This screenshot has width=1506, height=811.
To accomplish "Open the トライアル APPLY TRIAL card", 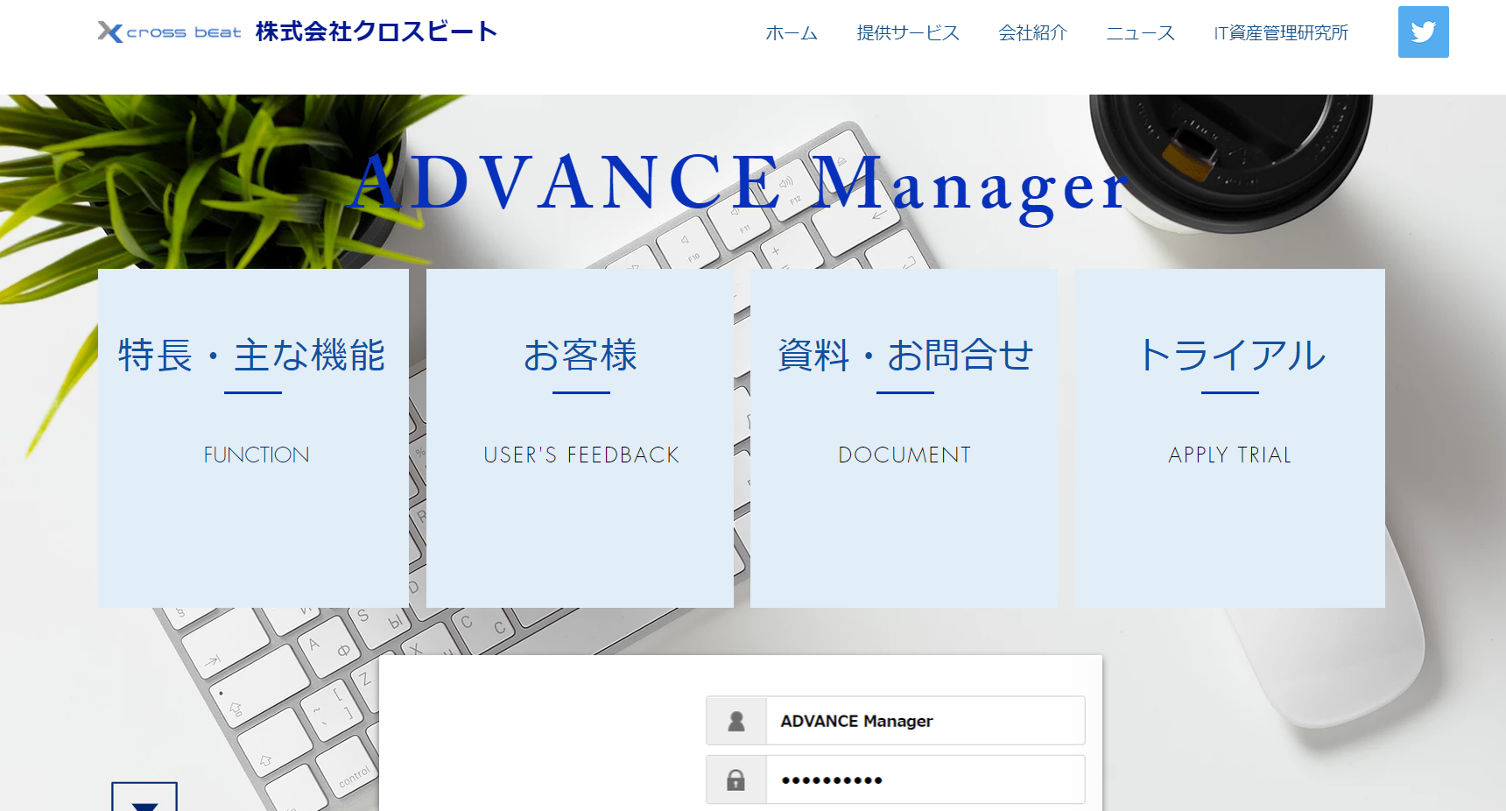I will [x=1229, y=438].
